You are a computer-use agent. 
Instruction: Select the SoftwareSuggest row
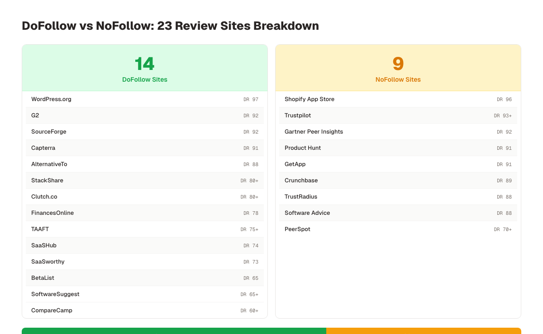[x=145, y=294]
